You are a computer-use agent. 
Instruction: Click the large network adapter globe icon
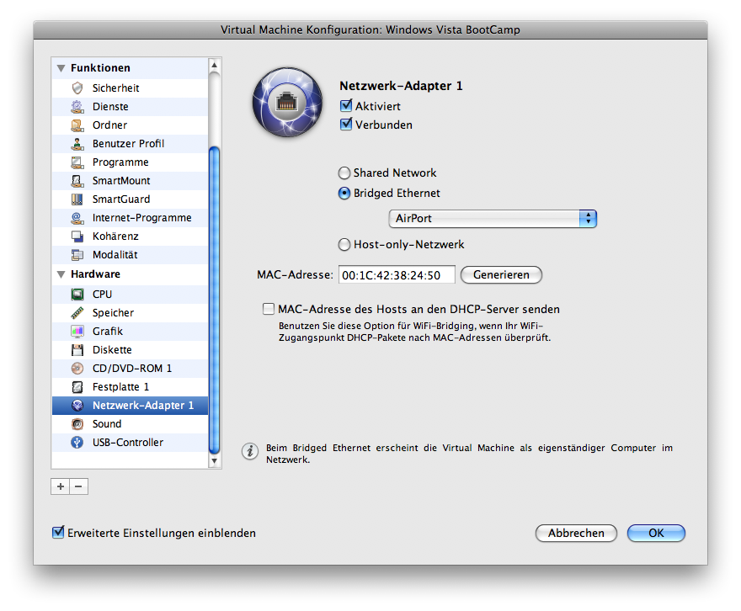pos(287,102)
